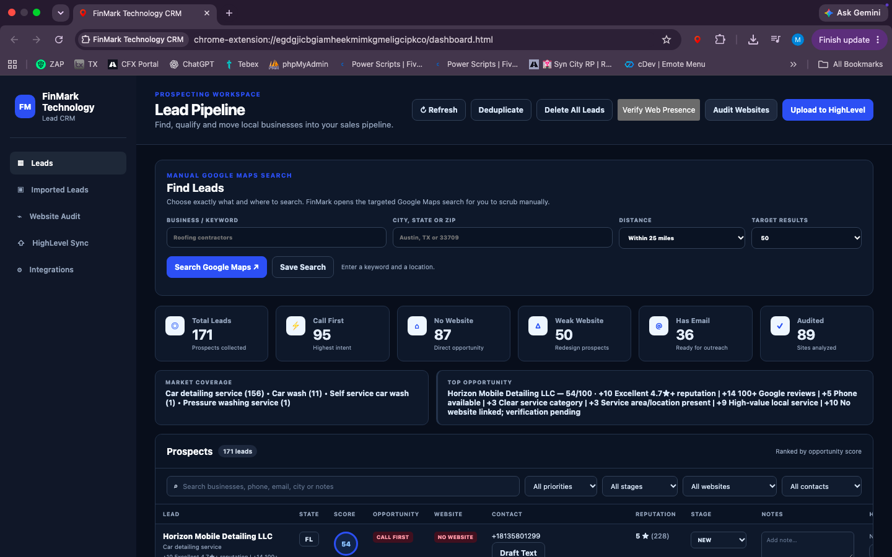Expand the All priorities filter

pos(561,486)
